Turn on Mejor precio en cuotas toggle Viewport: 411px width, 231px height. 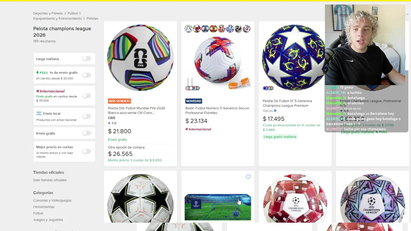click(86, 151)
